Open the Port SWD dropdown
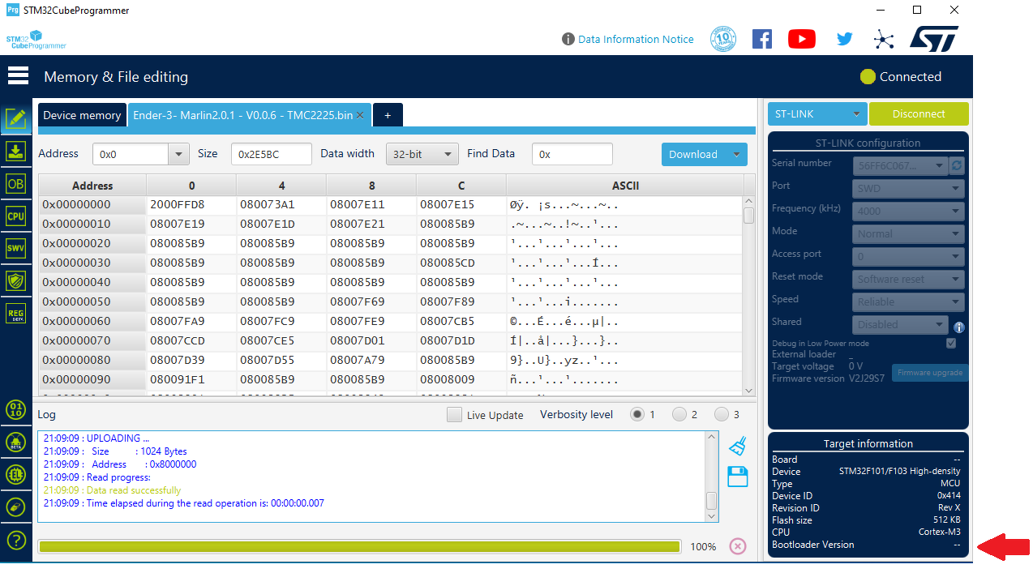Viewport: 1033px width, 573px height. coord(909,188)
